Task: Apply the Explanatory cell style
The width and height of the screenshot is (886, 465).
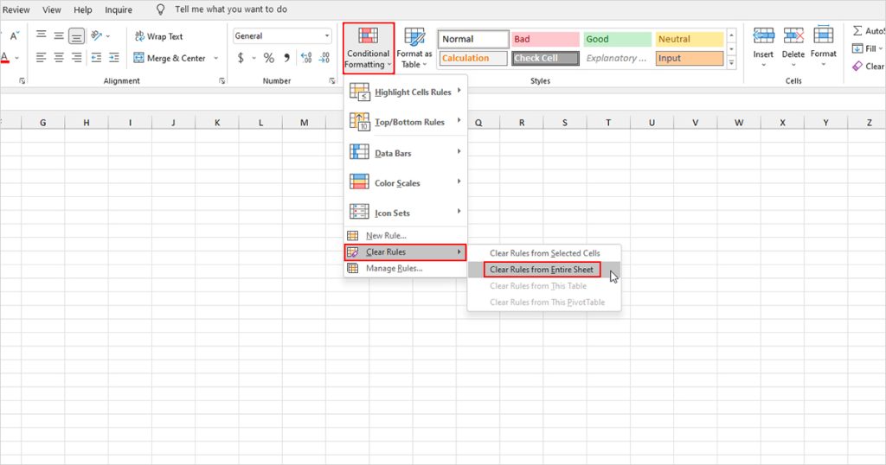Action: (x=617, y=58)
